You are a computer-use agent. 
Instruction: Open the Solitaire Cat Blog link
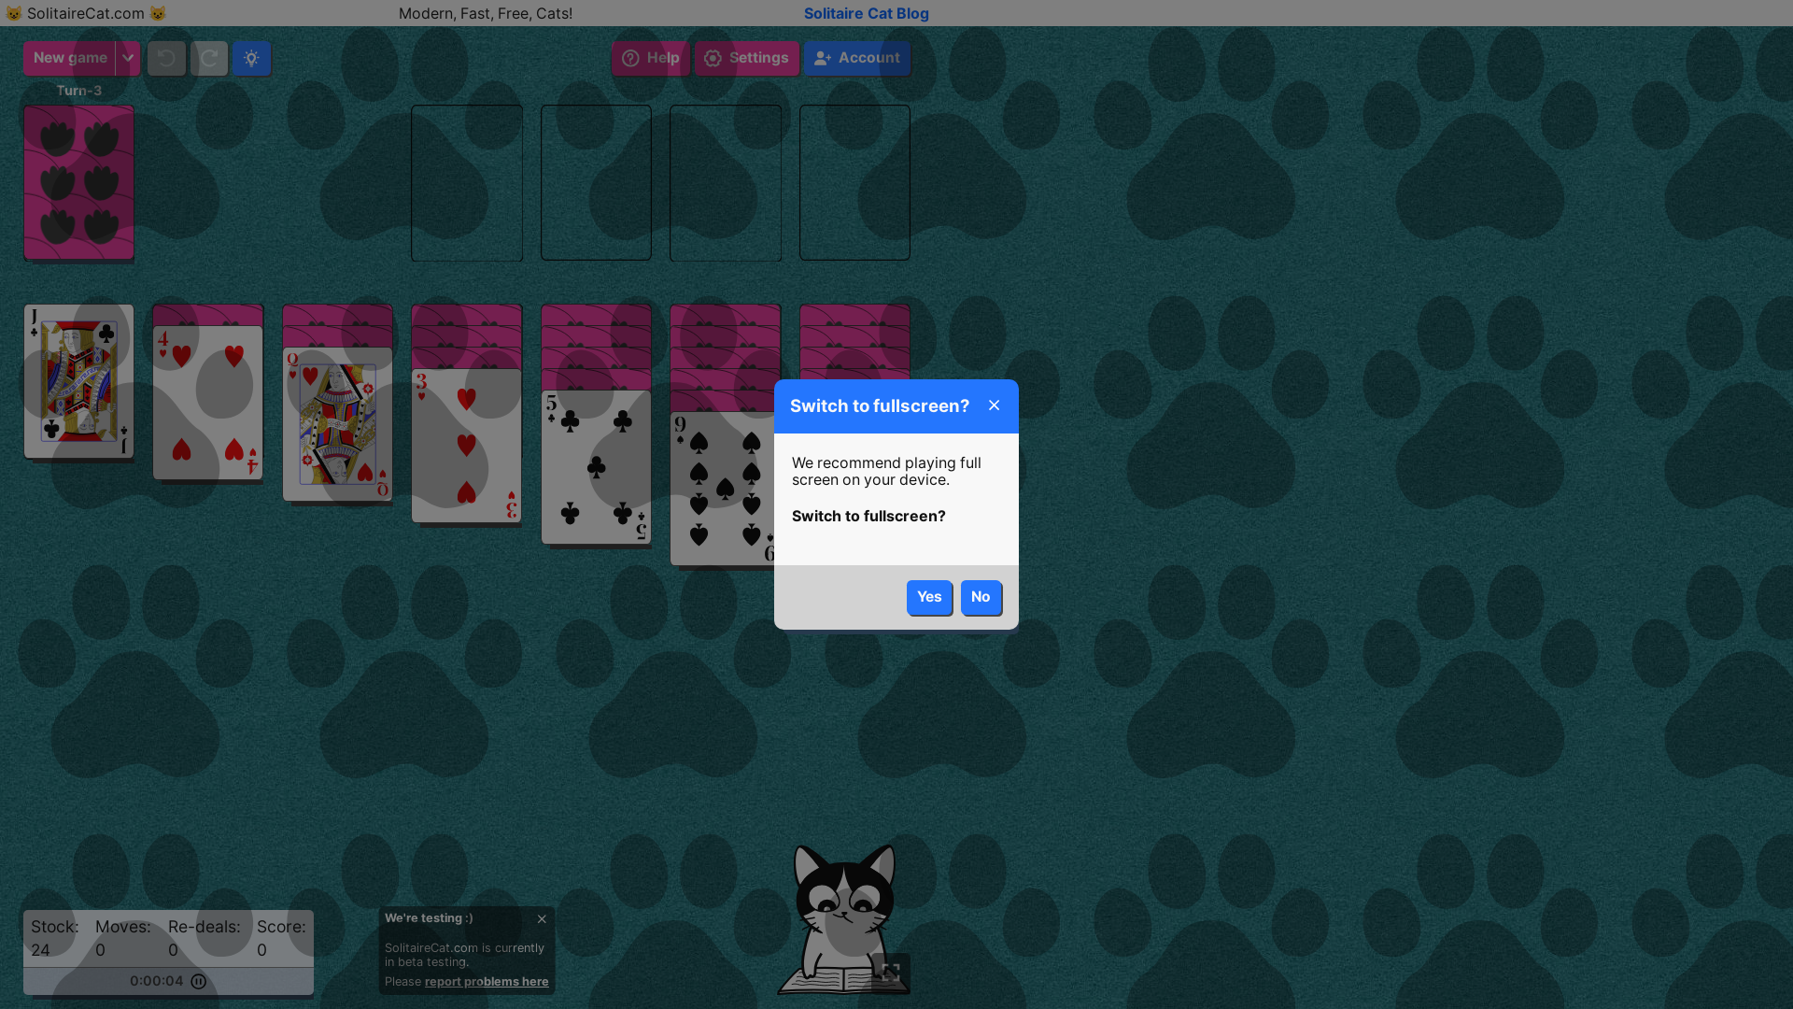click(866, 13)
